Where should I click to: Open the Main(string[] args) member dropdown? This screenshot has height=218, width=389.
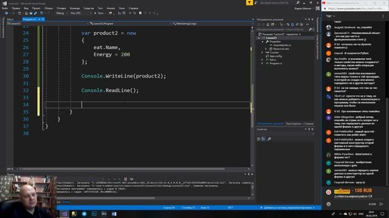(x=212, y=24)
